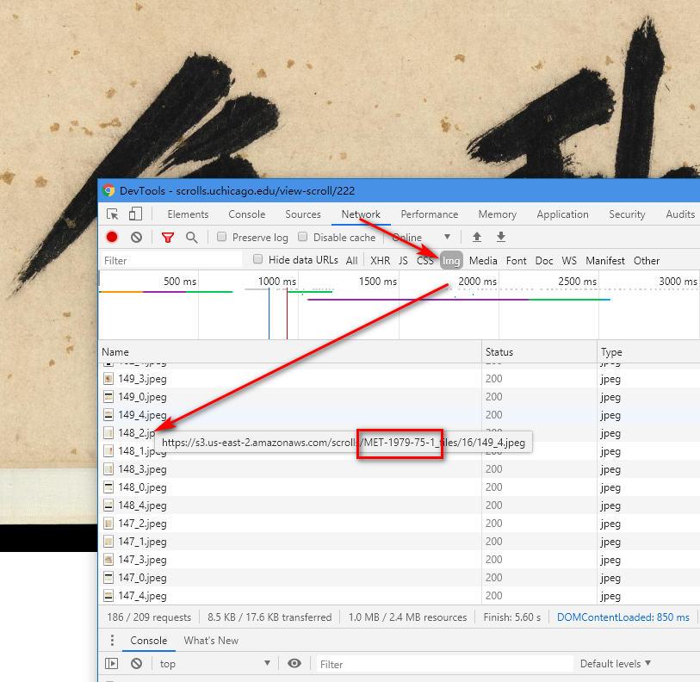This screenshot has height=682, width=700.
Task: Show the console sidebar icon
Action: pyautogui.click(x=112, y=664)
